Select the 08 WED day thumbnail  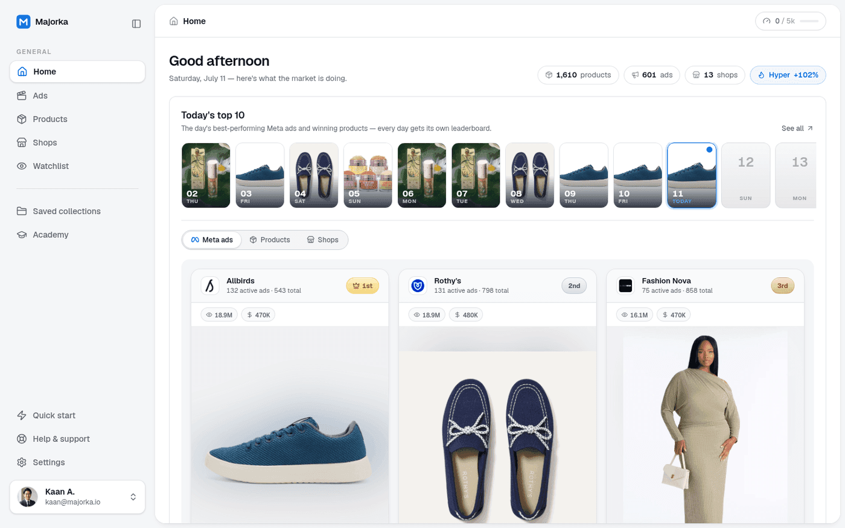[529, 175]
